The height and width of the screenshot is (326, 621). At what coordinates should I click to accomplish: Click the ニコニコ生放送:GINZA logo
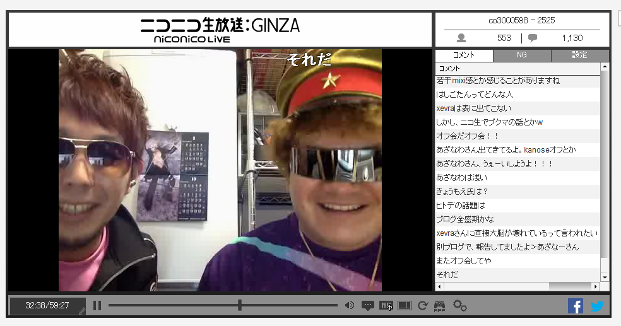[220, 30]
